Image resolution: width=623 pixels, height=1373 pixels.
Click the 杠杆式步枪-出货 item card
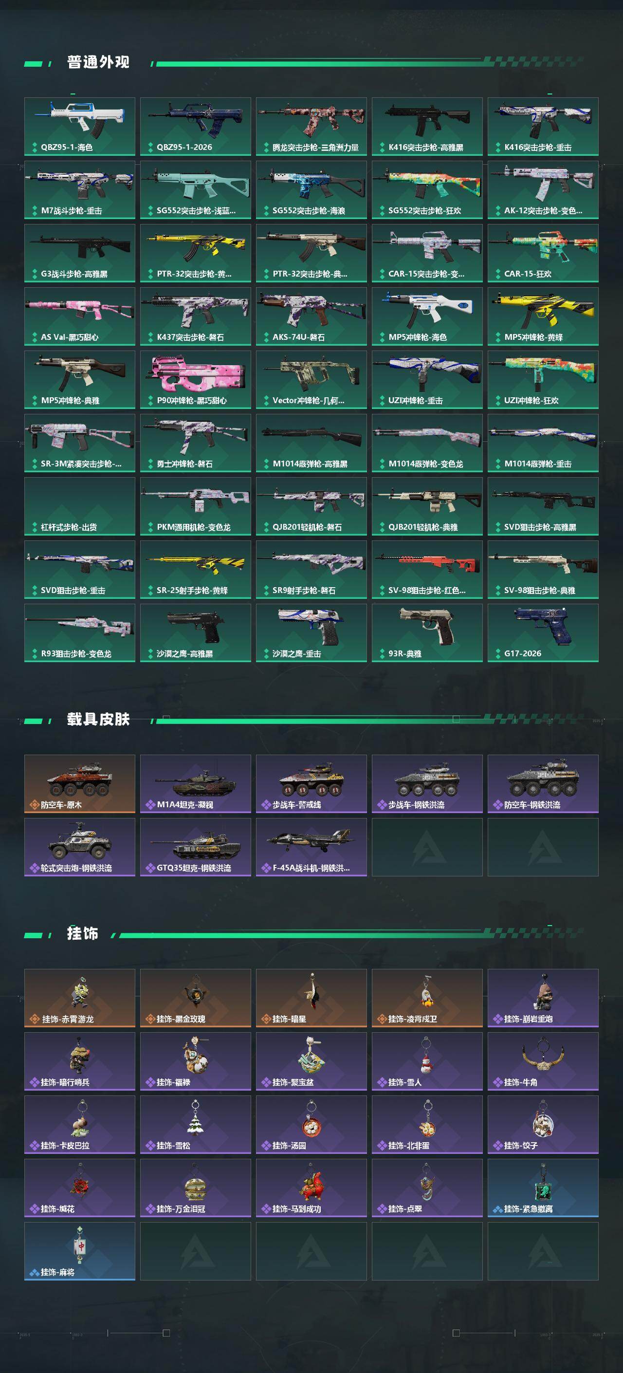79,506
